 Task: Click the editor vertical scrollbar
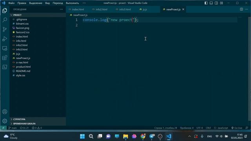pyautogui.click(x=249, y=69)
